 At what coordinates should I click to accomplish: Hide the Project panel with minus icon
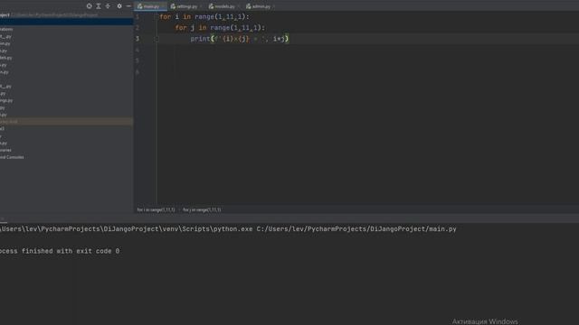[x=128, y=6]
